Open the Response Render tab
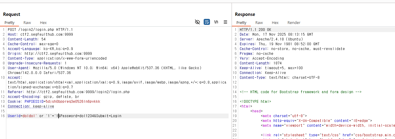The width and height of the screenshot is (395, 139). pyautogui.click(x=294, y=22)
